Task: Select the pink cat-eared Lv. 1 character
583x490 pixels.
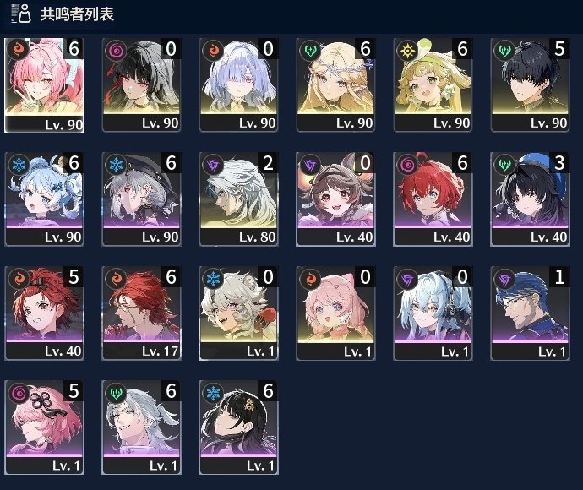Action: [335, 313]
